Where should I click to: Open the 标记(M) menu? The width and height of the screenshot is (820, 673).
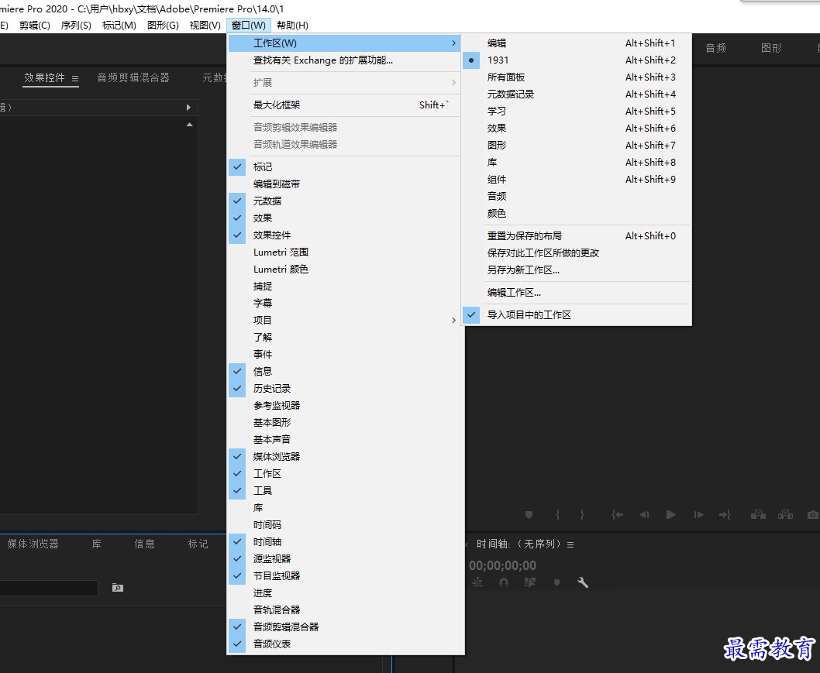(x=119, y=25)
